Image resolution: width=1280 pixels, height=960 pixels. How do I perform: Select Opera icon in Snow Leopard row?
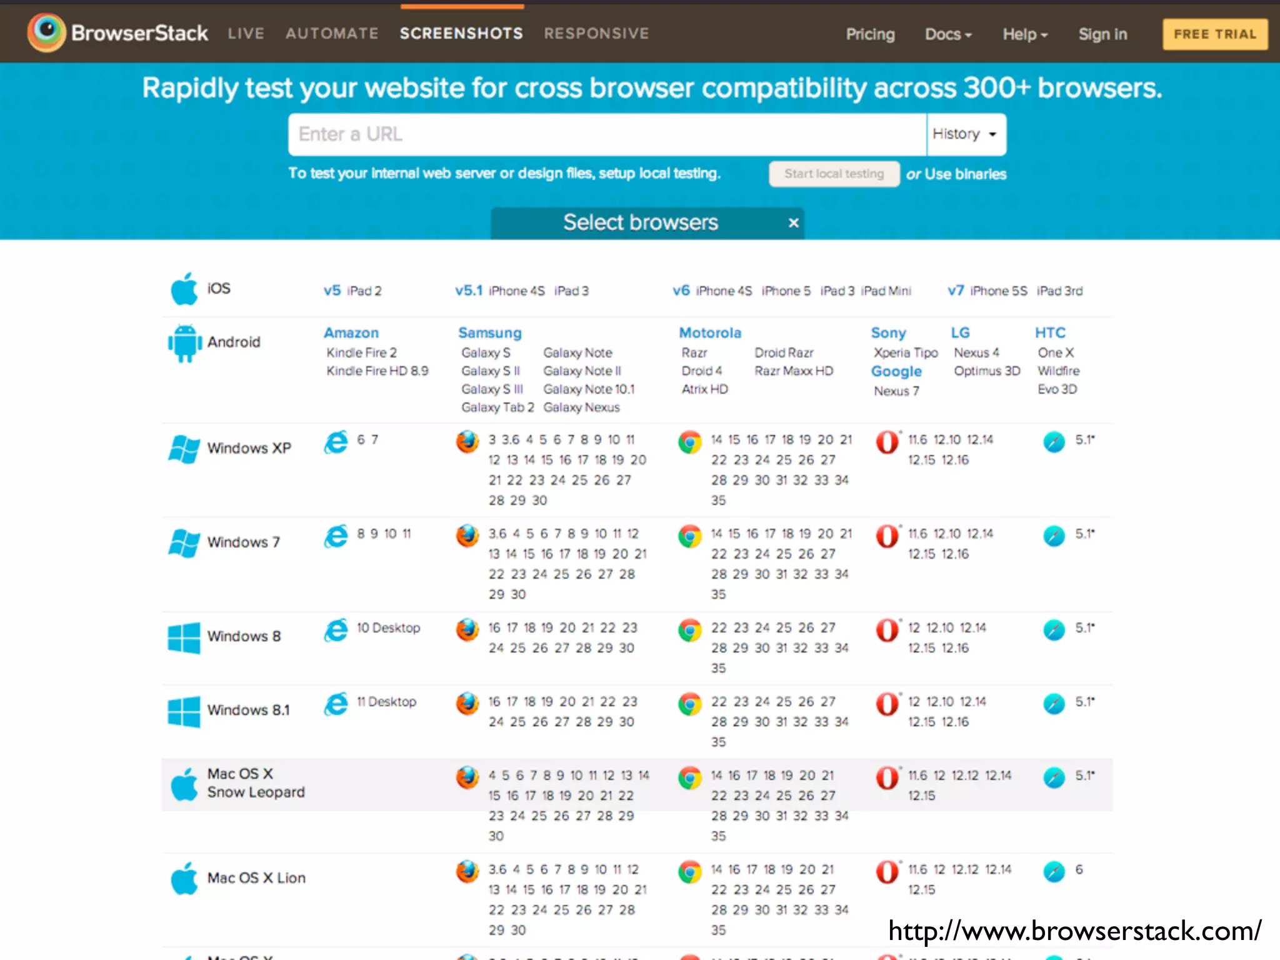887,777
